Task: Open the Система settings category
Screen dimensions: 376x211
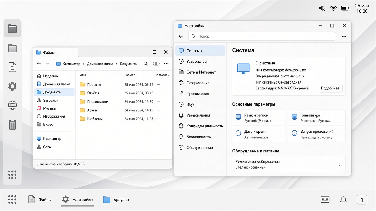Action: point(200,51)
